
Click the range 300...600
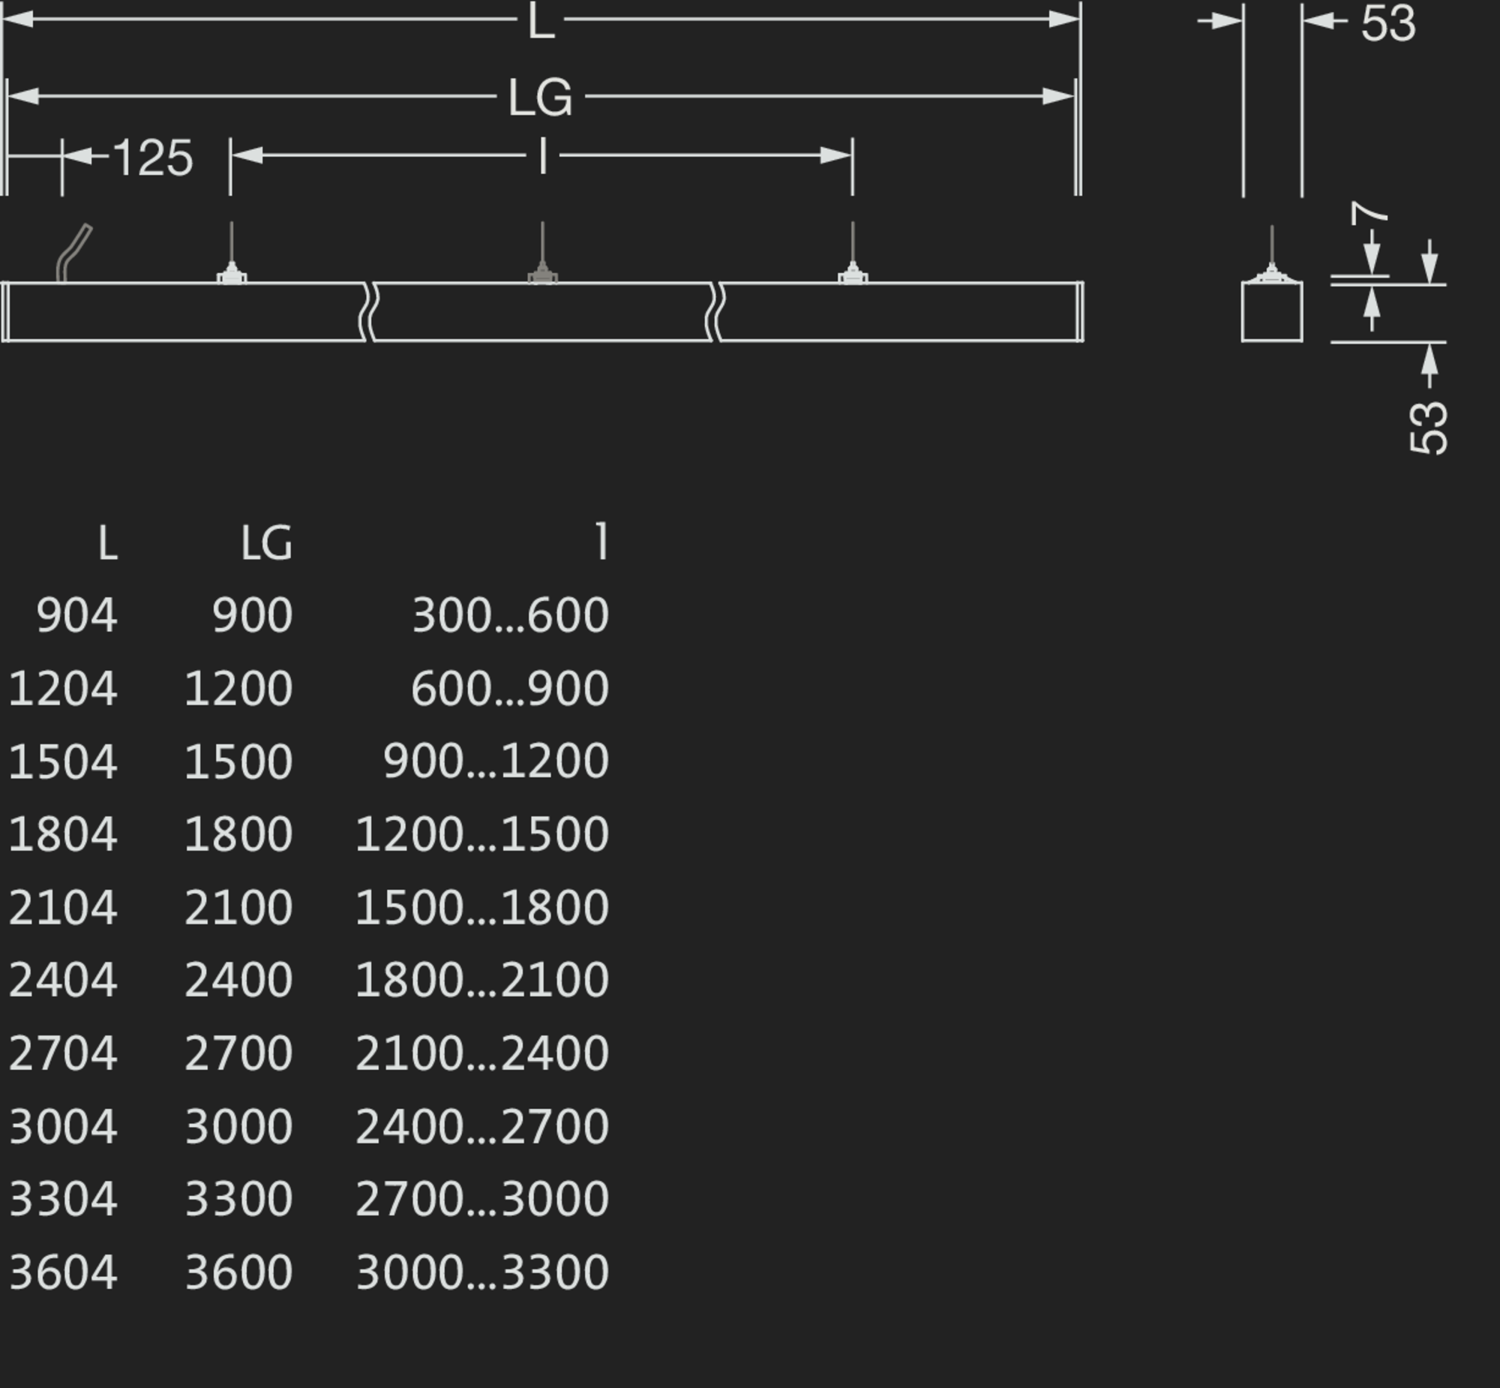coord(511,615)
